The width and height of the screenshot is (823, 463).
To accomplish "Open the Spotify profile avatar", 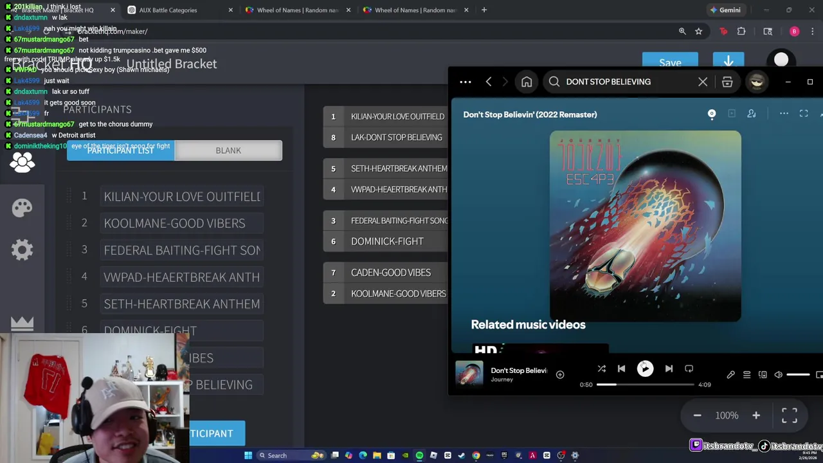I will [x=757, y=82].
